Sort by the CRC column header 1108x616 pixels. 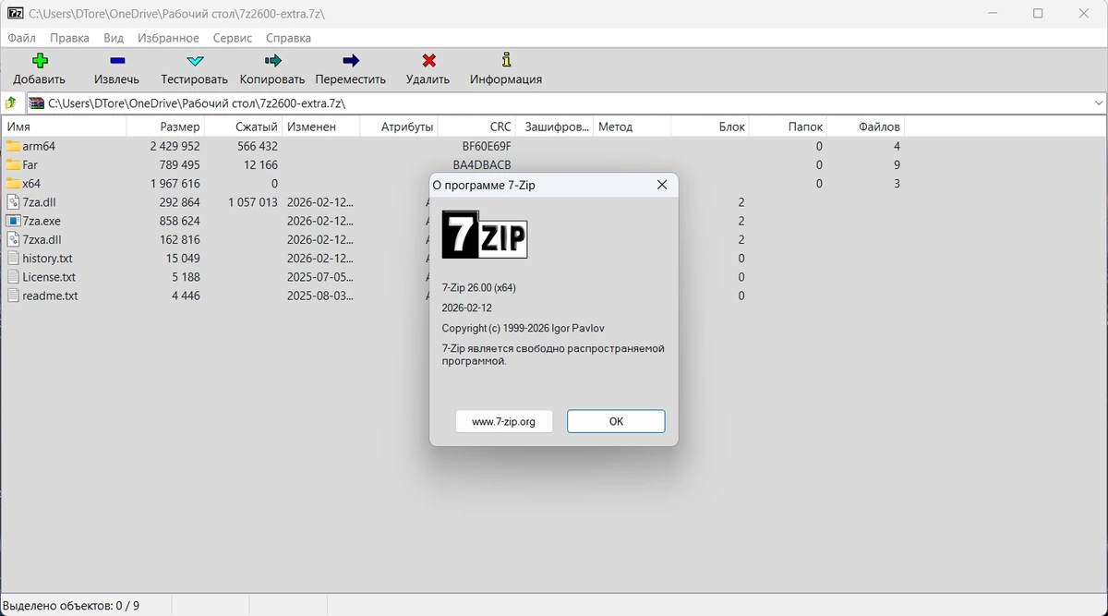point(476,127)
